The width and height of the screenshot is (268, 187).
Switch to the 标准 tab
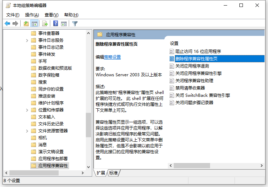113,173
